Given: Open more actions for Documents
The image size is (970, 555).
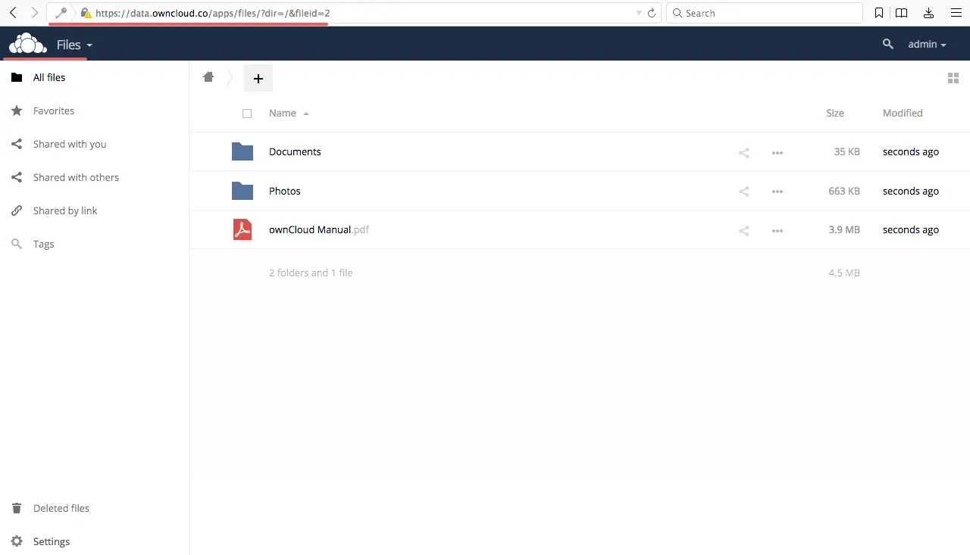Looking at the screenshot, I should [x=778, y=152].
